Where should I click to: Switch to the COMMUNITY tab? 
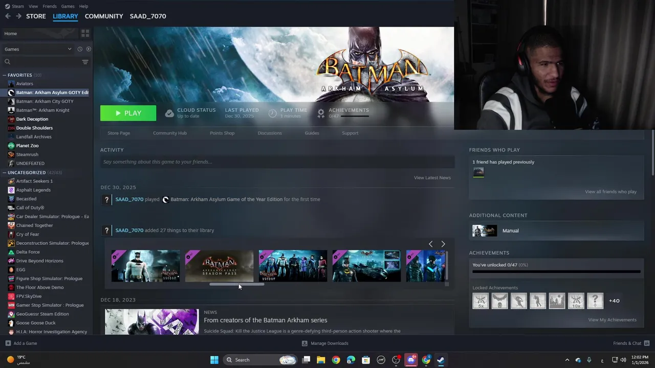click(104, 16)
